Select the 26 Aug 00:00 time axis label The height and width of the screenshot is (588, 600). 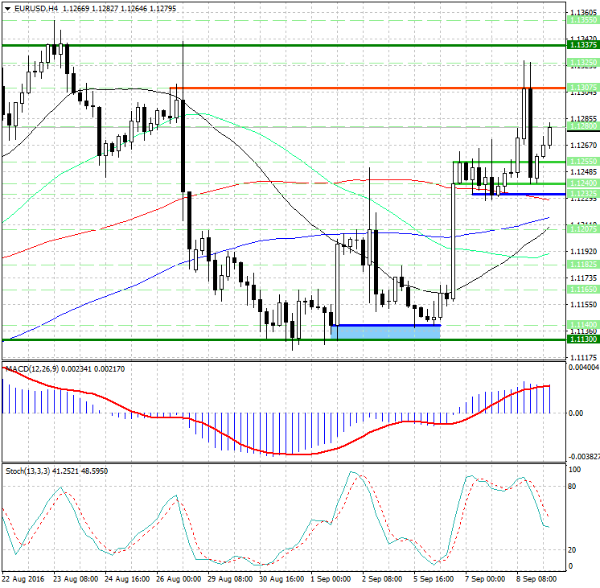179,579
